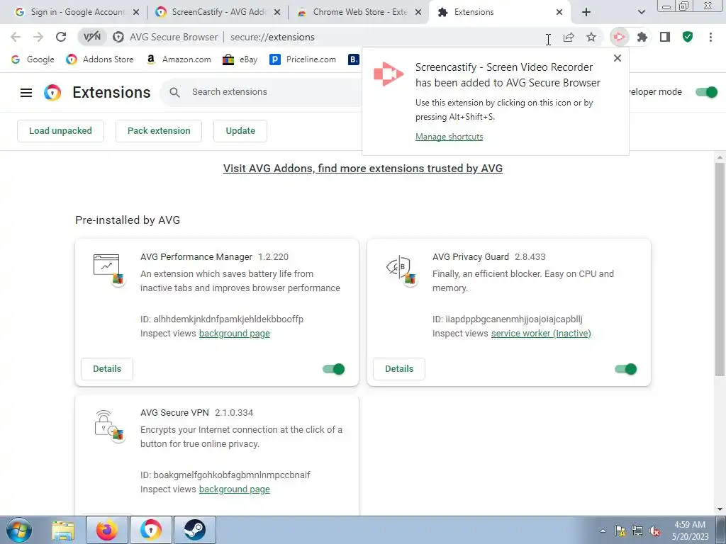Viewport: 726px width, 544px height.
Task: Bookmark this page with the star icon
Action: point(591,37)
